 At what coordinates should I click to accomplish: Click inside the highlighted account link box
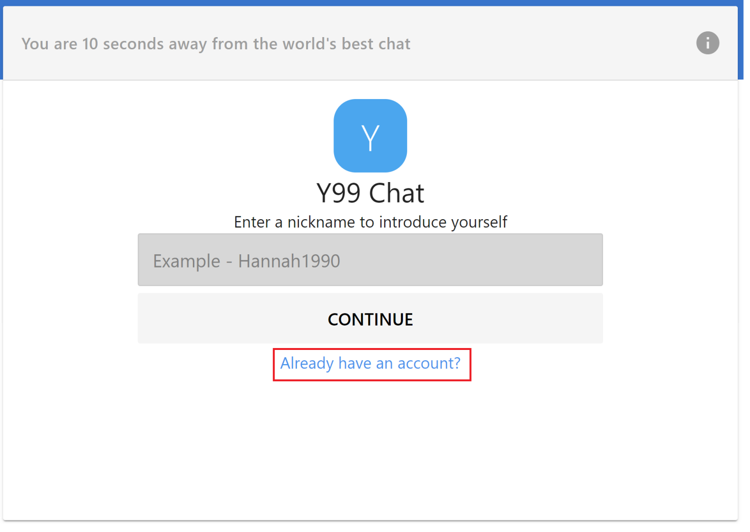tap(370, 364)
